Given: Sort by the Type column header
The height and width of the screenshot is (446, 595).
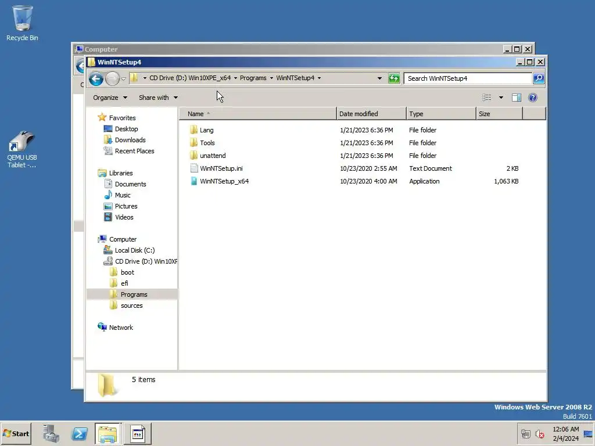Looking at the screenshot, I should pos(441,114).
